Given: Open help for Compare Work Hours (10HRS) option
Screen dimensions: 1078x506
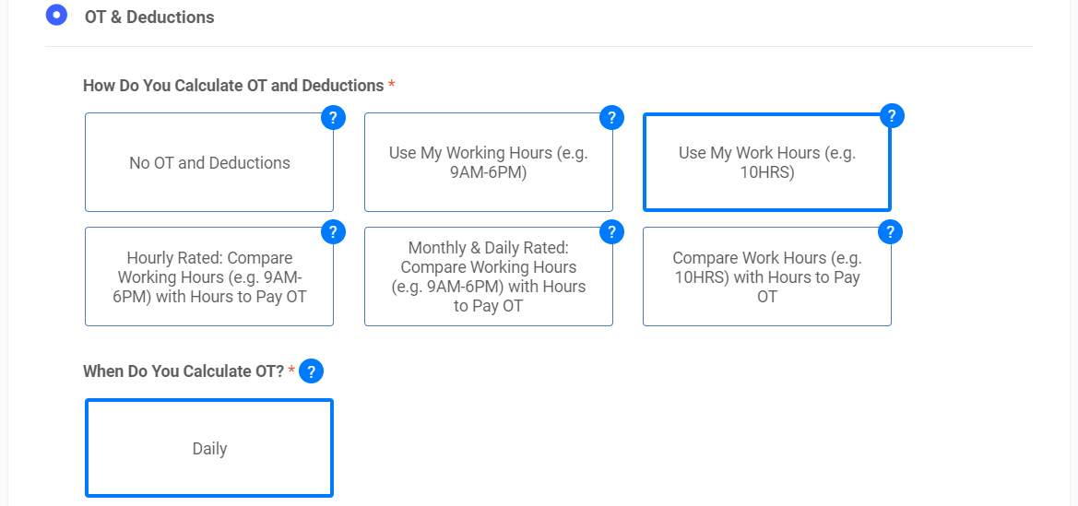Looking at the screenshot, I should click(x=891, y=232).
